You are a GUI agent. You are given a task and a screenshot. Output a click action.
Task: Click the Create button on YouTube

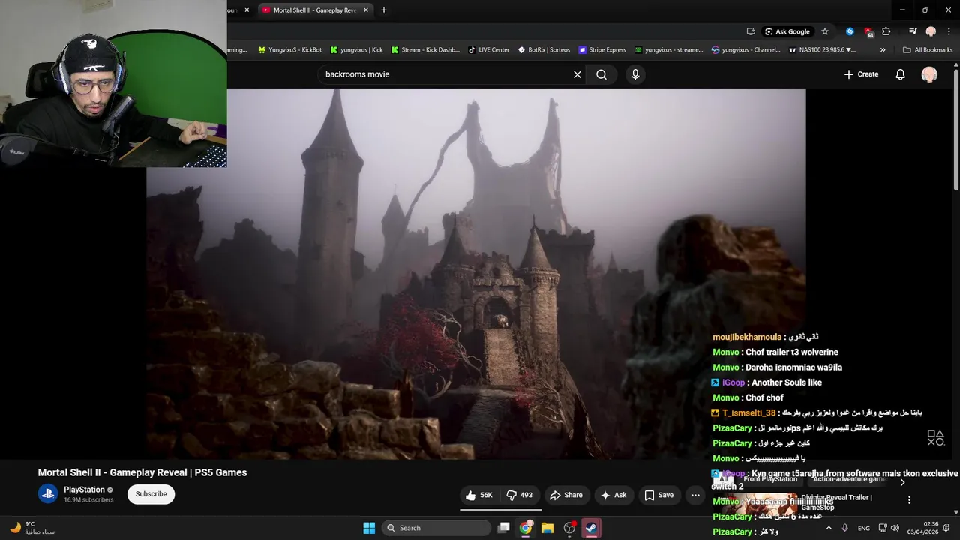[861, 74]
